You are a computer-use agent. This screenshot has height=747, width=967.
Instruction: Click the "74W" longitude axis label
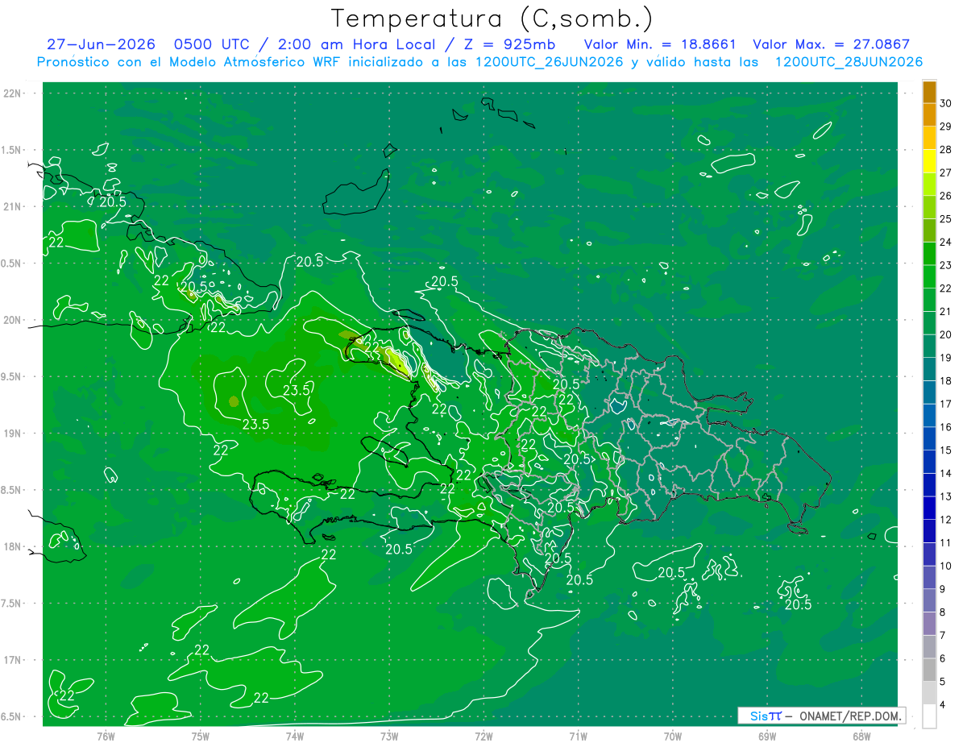(295, 737)
